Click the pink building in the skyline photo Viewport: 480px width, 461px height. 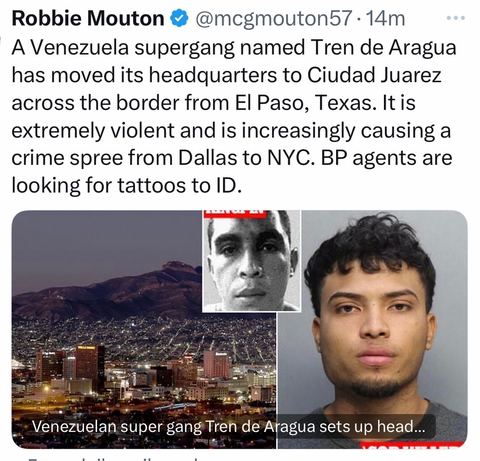(217, 364)
